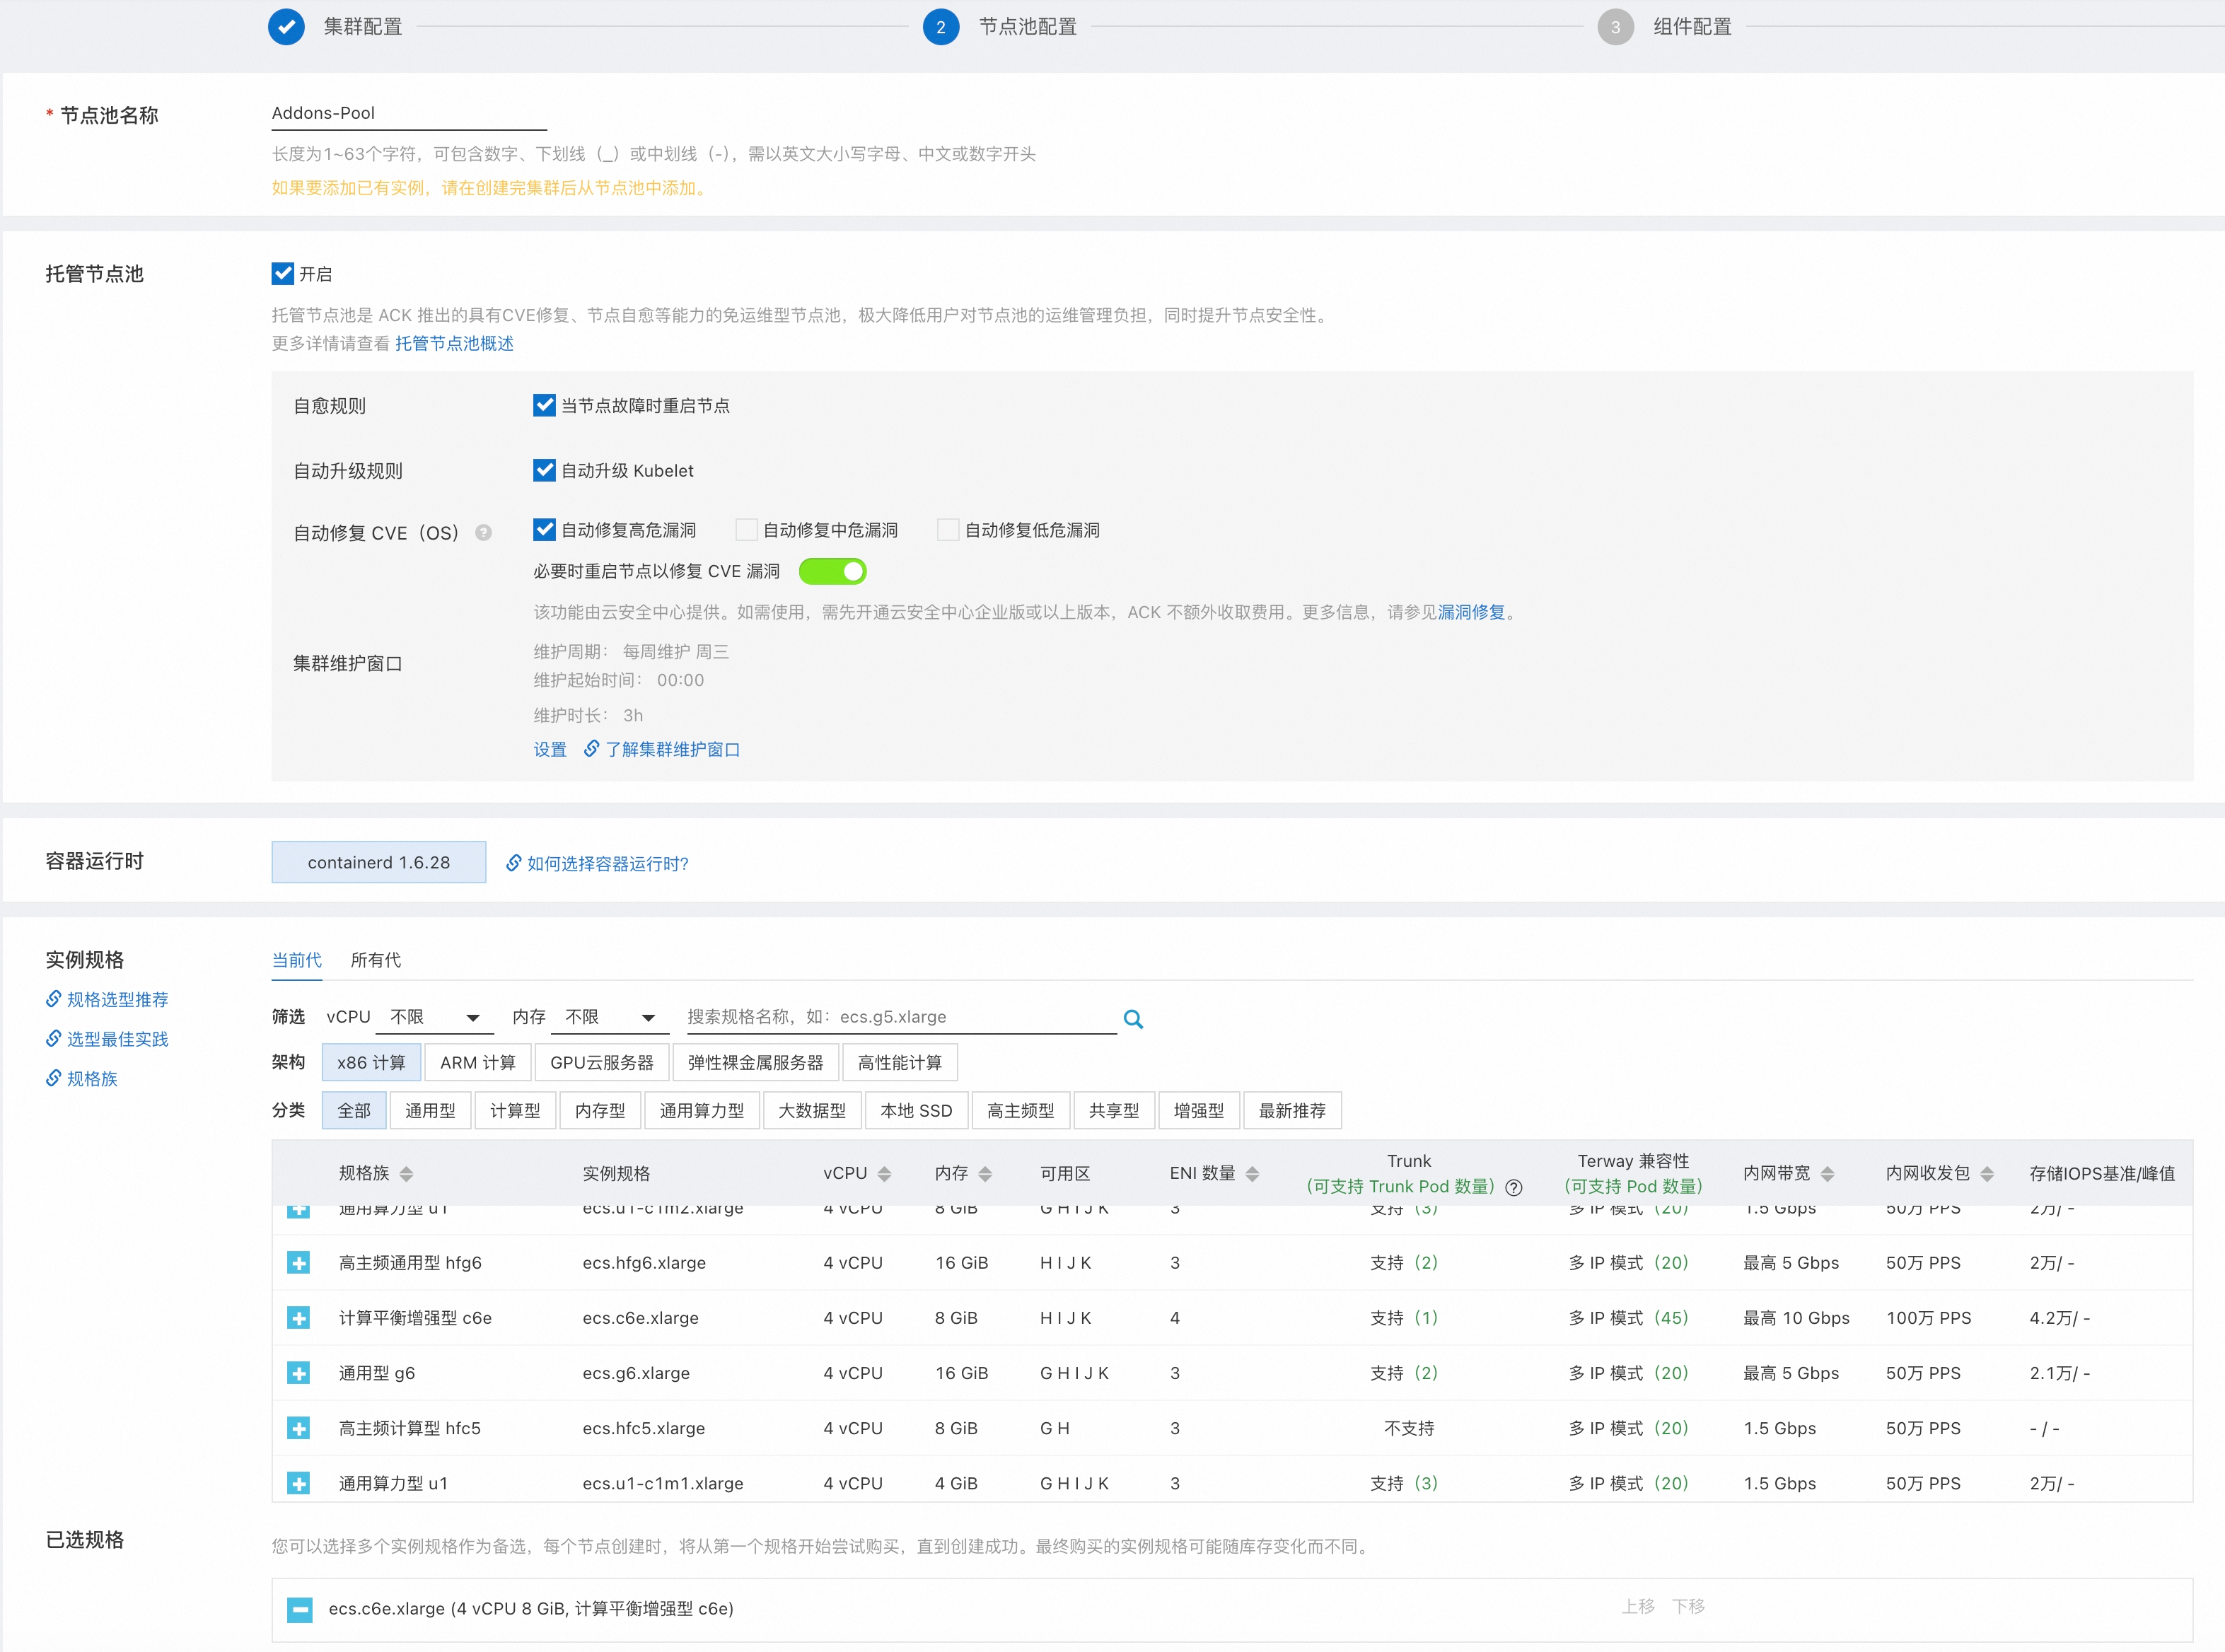Click step 3 组件配置 circle icon
This screenshot has width=2225, height=1652.
click(1615, 27)
